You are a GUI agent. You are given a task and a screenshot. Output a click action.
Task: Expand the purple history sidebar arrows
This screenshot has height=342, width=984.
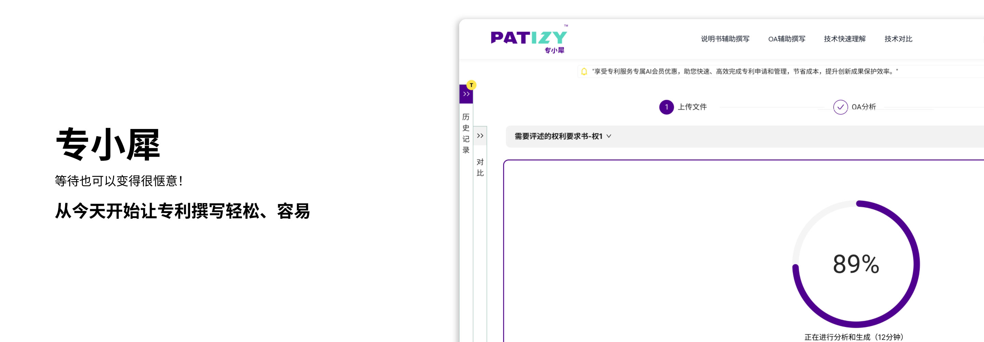pyautogui.click(x=466, y=94)
